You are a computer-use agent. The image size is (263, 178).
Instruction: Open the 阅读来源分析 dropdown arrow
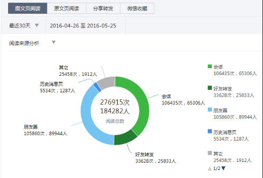(x=54, y=42)
